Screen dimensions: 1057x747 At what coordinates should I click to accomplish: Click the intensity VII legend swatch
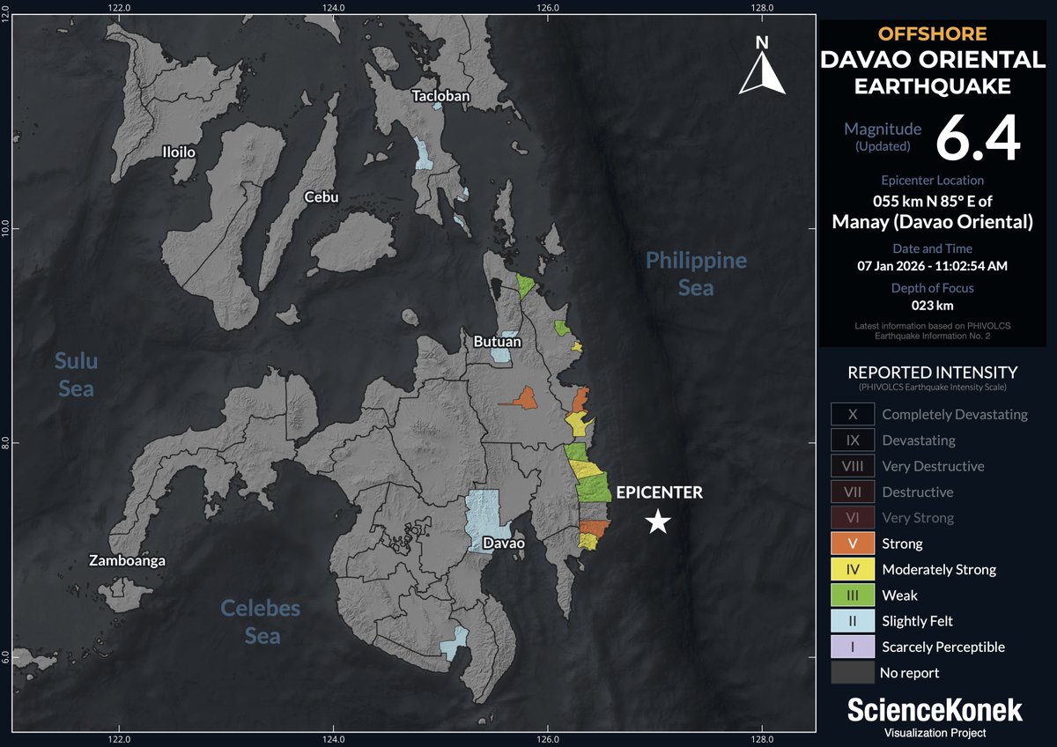[x=852, y=492]
